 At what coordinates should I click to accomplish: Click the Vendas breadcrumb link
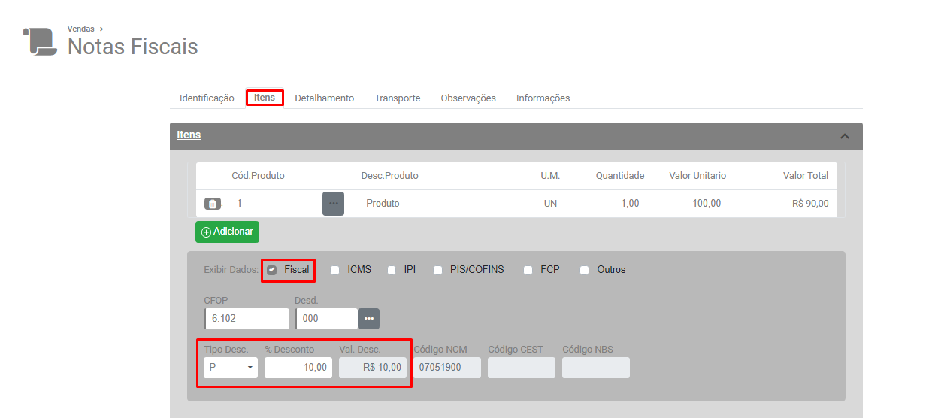pos(80,29)
